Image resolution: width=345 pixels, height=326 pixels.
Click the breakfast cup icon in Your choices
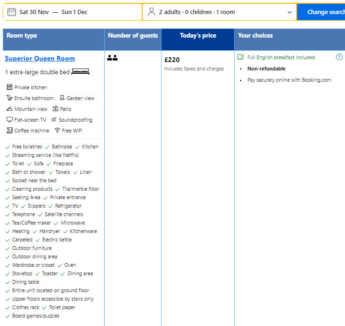point(241,57)
